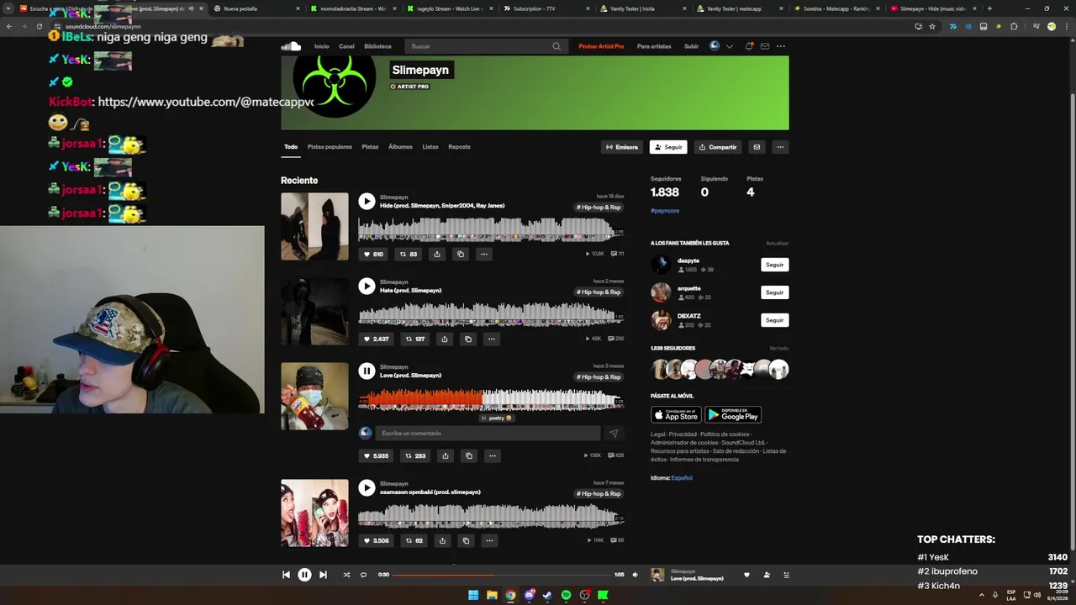Switch to the Listas tab
Viewport: 1076px width, 605px height.
430,147
